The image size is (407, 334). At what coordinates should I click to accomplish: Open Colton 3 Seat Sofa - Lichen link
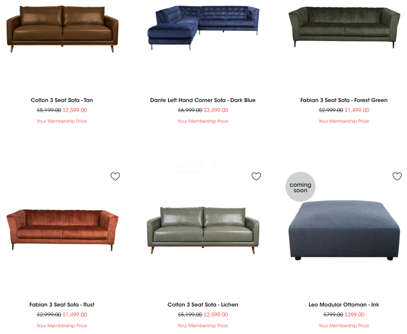click(x=203, y=305)
